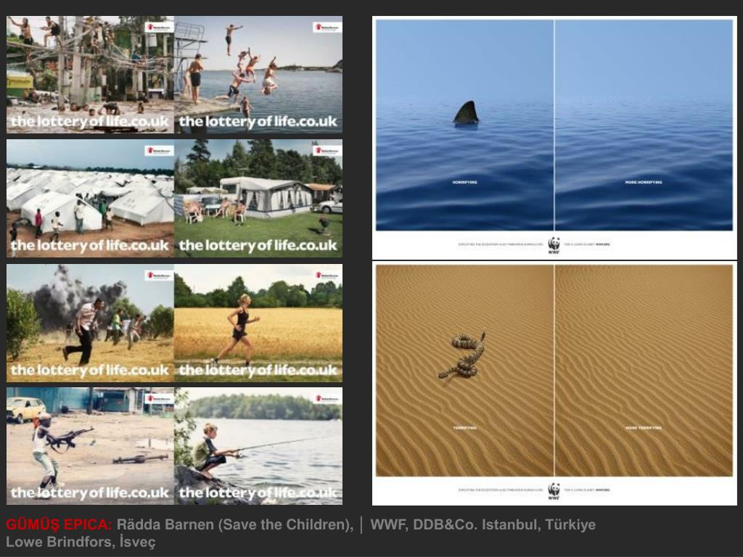Click the Rädda Barnen logo on jogging woman photo
This screenshot has height=557, width=743.
327,275
